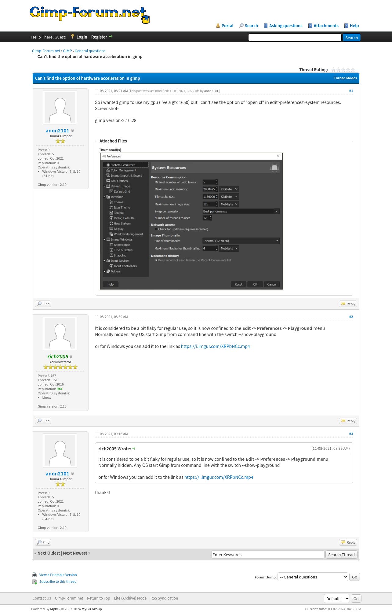Image resolution: width=392 pixels, height=613 pixels.
Task: Open the Default theme dropdown
Action: tap(336, 599)
